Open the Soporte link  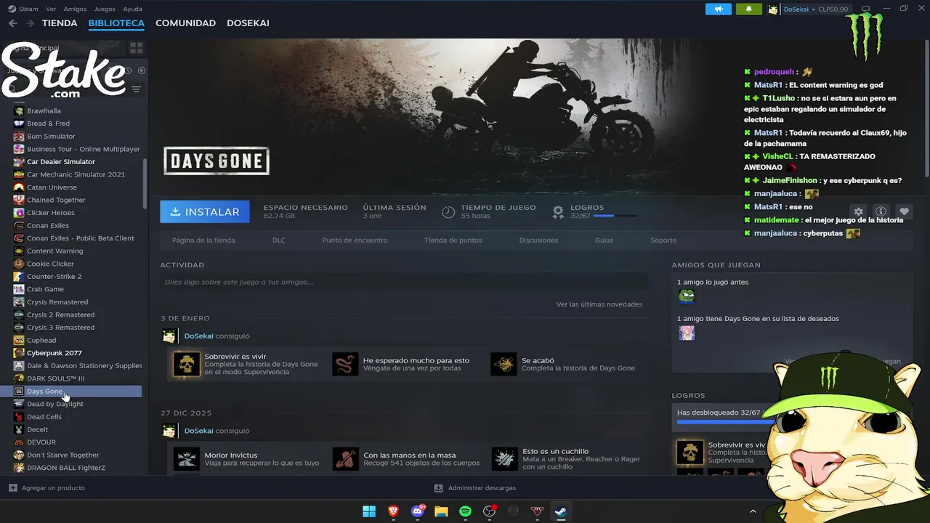(x=663, y=240)
